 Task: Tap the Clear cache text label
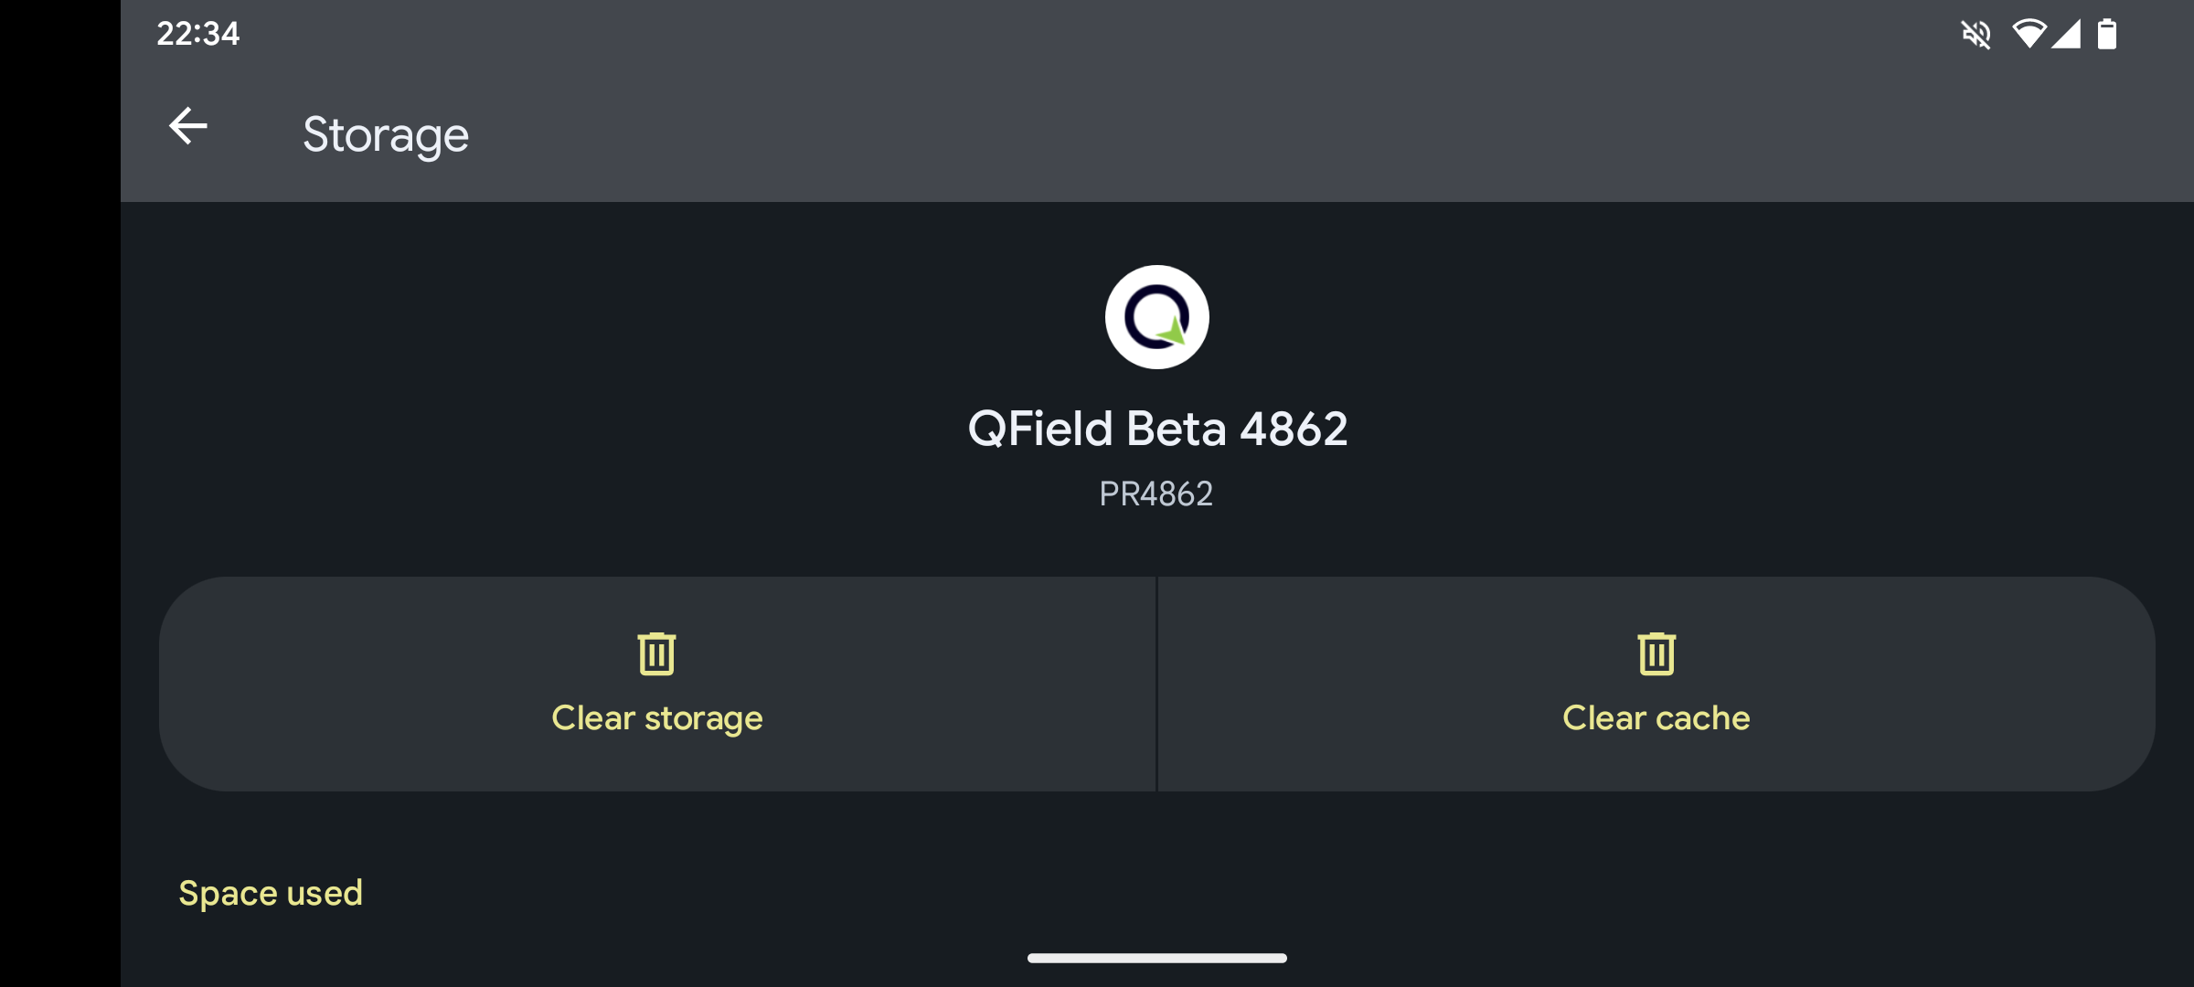coord(1656,718)
